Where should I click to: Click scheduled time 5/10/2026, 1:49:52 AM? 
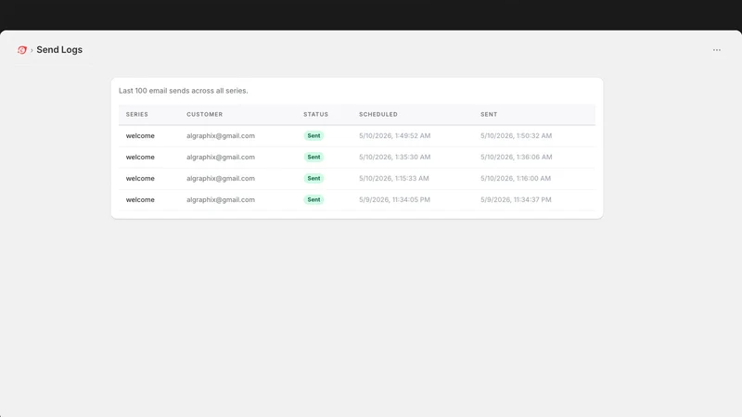395,135
